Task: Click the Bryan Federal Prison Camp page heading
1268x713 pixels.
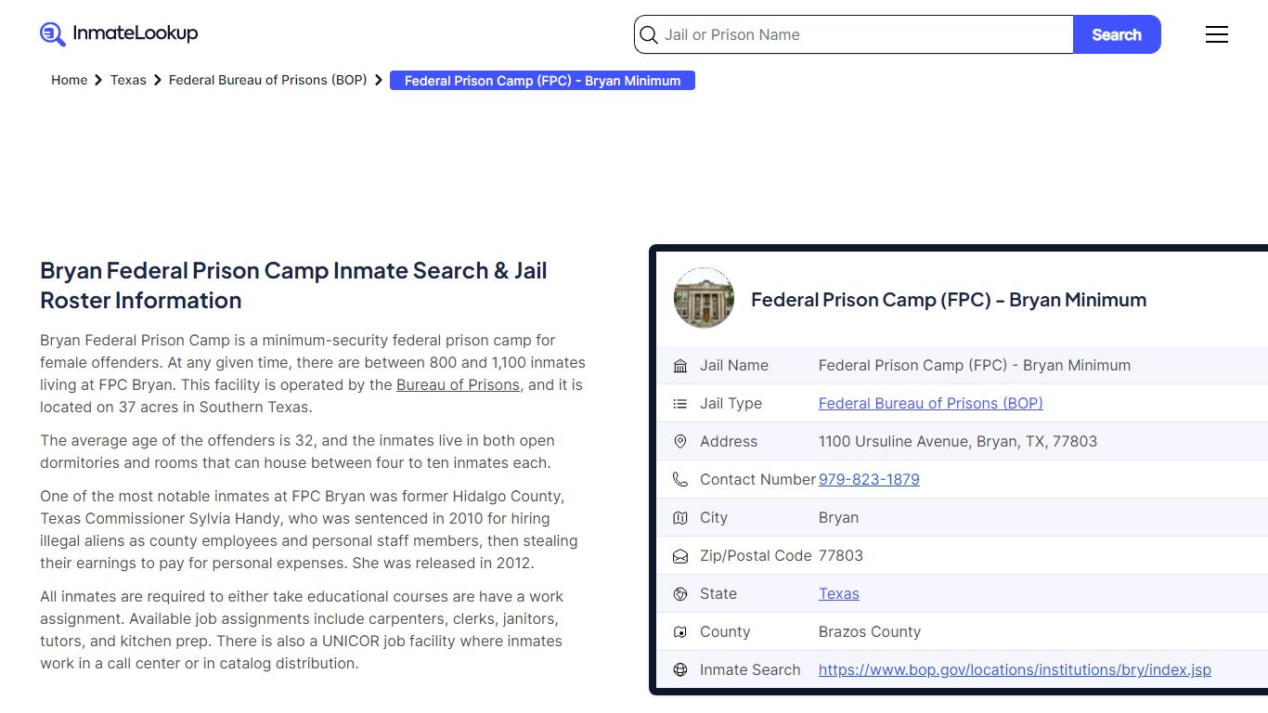Action: (x=293, y=285)
